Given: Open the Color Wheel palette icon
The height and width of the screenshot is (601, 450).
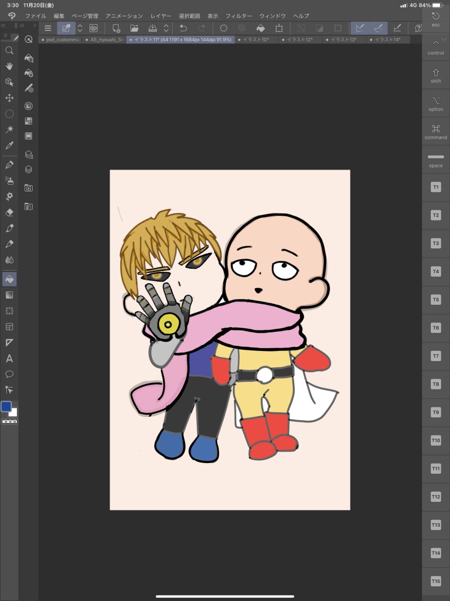Looking at the screenshot, I should click(29, 106).
